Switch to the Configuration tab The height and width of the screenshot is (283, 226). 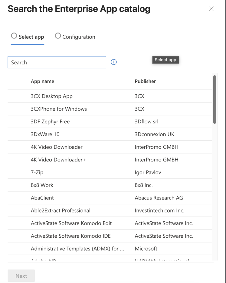pos(78,37)
